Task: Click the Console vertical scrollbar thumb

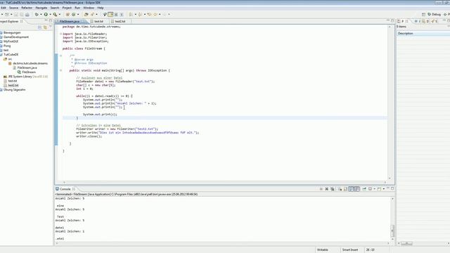Action: tap(392, 231)
